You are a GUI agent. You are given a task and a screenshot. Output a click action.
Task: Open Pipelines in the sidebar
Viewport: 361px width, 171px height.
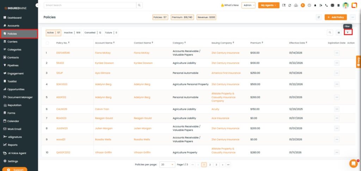13,65
